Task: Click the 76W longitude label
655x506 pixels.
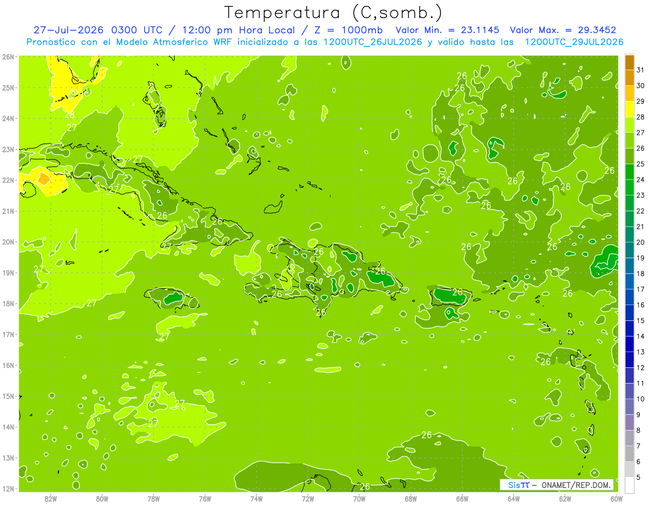Action: pyautogui.click(x=205, y=498)
